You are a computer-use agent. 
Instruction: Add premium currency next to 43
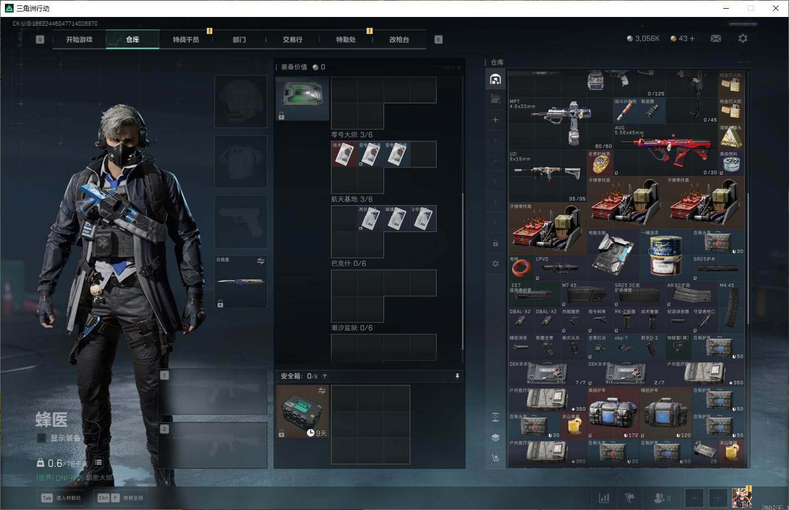click(x=692, y=38)
